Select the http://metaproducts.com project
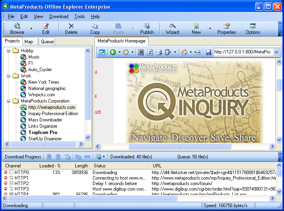The height and width of the screenshot is (211, 284). pos(52,107)
